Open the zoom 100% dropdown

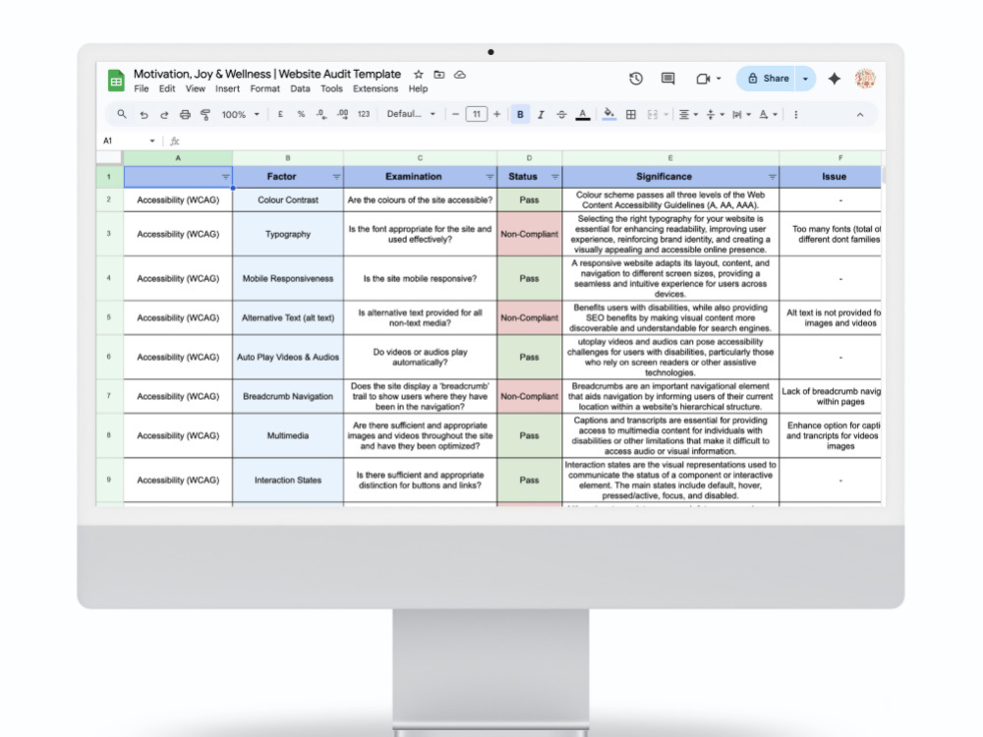[240, 115]
